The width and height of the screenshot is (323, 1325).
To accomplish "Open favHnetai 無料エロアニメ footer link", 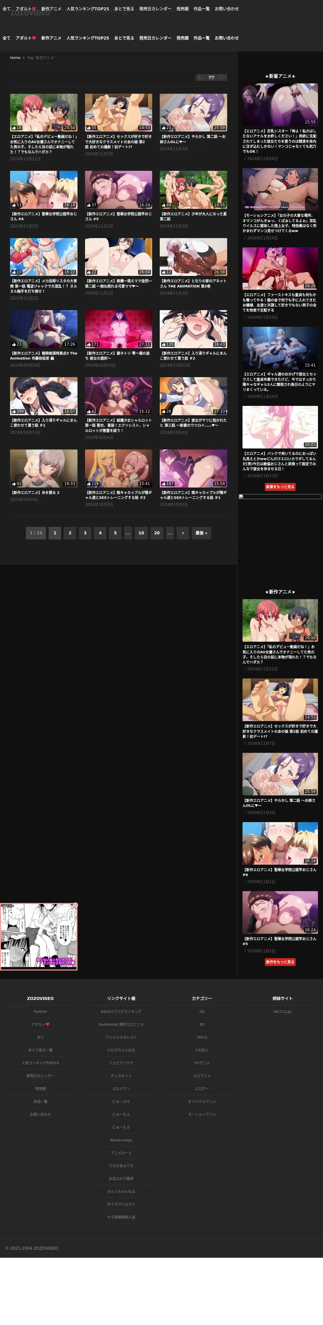I will tap(121, 1024).
